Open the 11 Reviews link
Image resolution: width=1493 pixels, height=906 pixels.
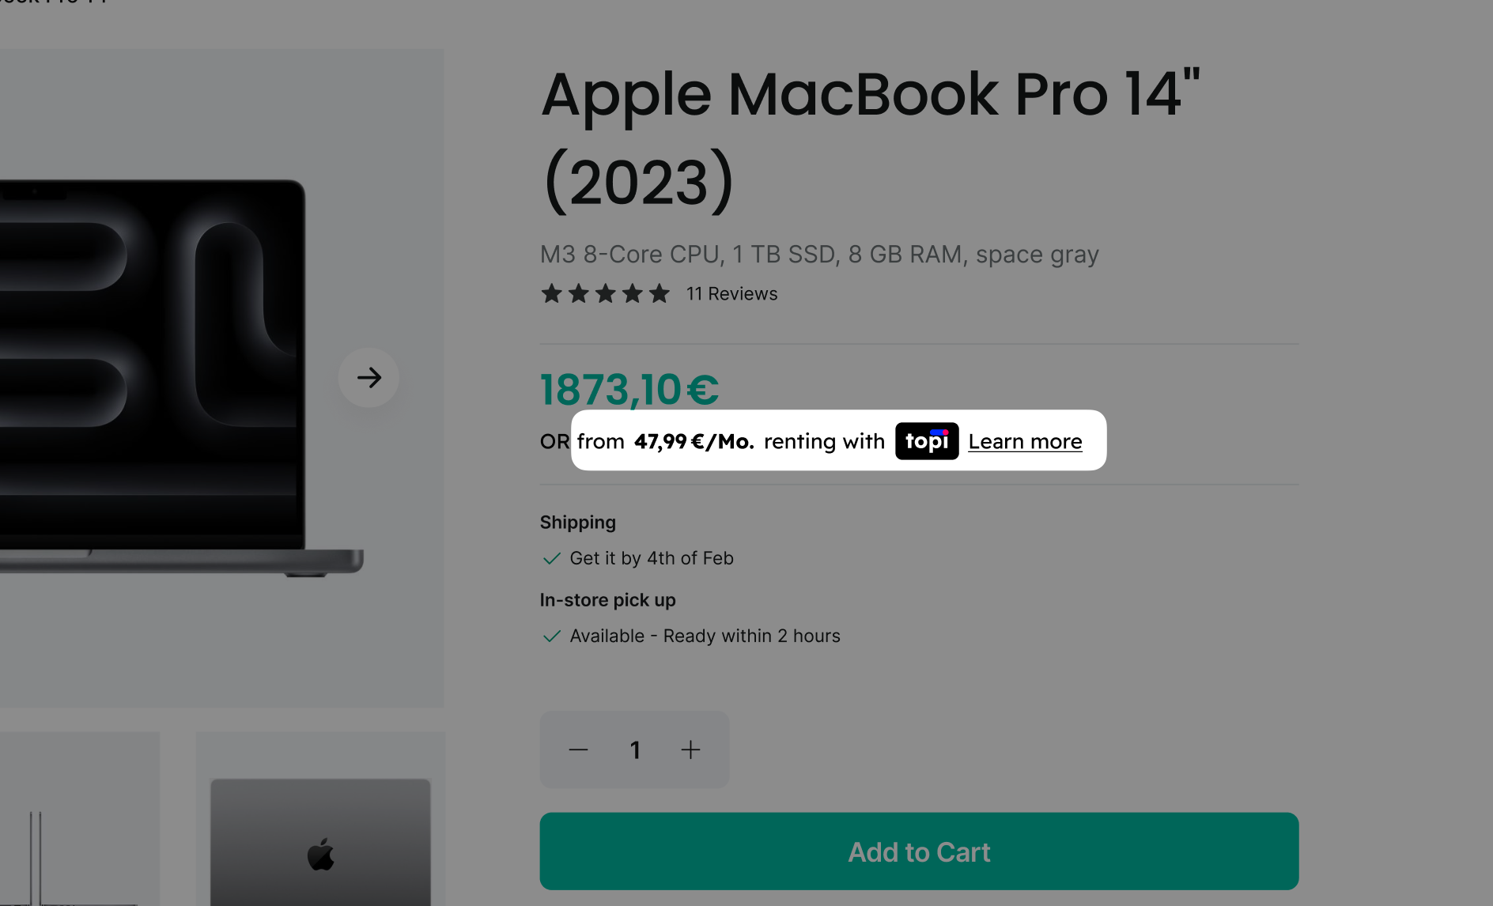[x=731, y=294]
